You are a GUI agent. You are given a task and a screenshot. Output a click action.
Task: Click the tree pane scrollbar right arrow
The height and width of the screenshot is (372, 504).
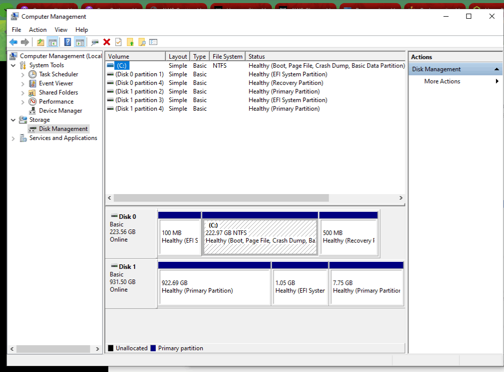98,349
